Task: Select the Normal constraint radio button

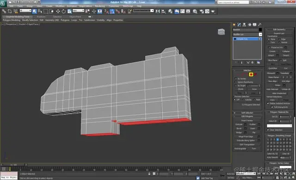Action: click(x=279, y=42)
